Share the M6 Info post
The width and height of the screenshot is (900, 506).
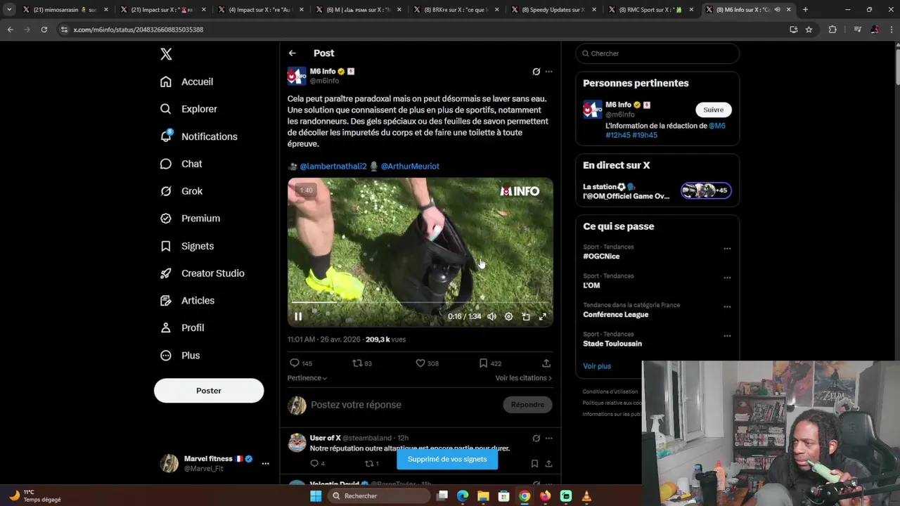click(x=546, y=363)
